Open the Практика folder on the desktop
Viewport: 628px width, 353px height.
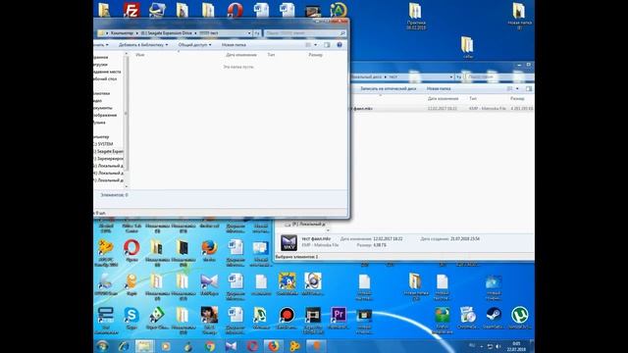pyautogui.click(x=415, y=16)
